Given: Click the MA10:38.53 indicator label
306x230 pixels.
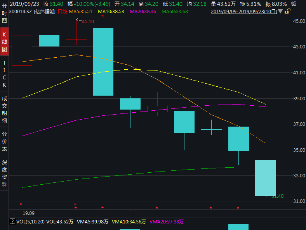Looking at the screenshot, I should (x=110, y=11).
